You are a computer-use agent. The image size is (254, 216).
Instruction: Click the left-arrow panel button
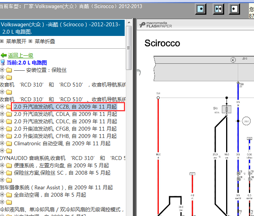tap(234, 9)
